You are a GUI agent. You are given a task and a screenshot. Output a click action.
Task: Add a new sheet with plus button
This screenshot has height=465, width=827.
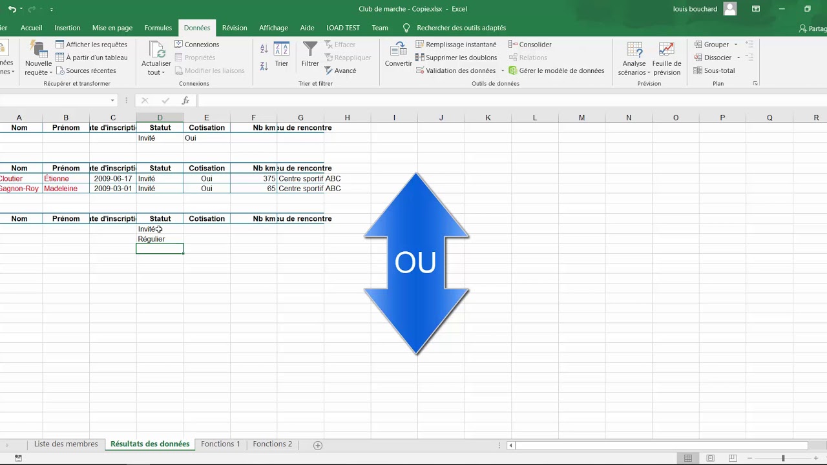coord(318,445)
